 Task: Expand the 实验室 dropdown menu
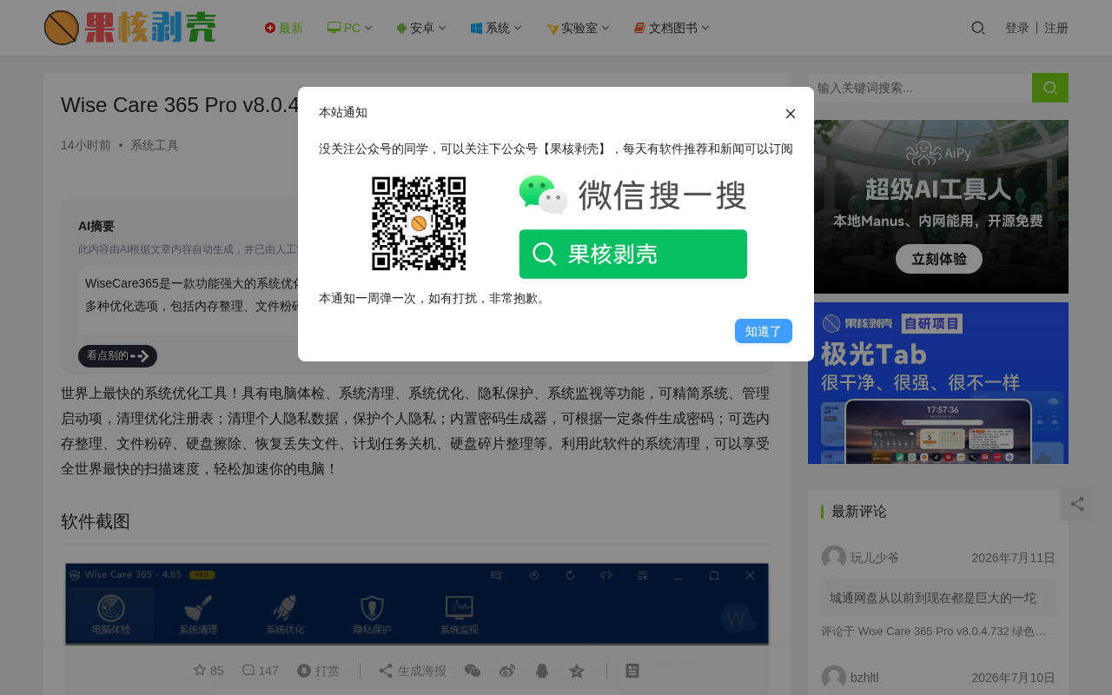[578, 28]
